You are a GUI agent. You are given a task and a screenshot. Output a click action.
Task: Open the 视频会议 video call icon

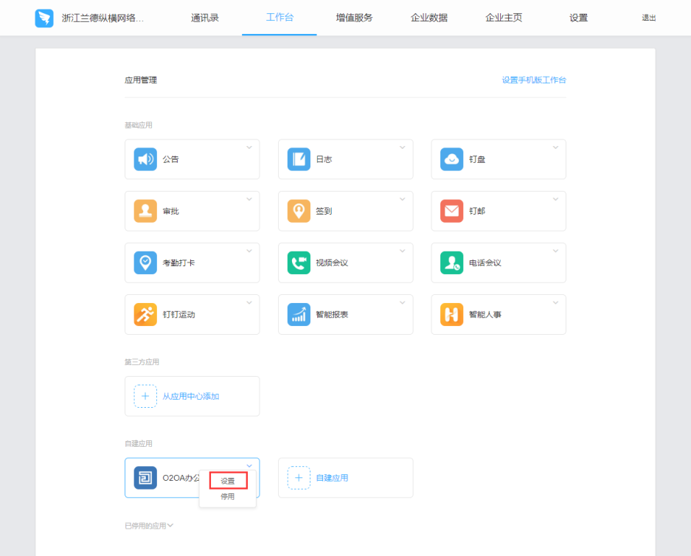299,263
